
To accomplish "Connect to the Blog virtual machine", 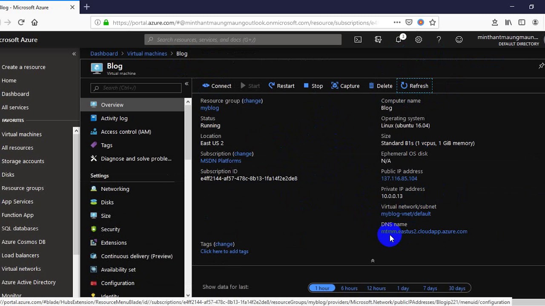I will click(217, 86).
